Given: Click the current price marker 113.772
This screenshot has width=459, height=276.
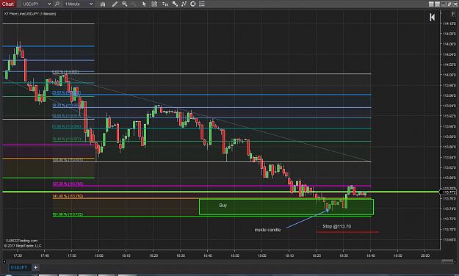Looking at the screenshot, I should 449,192.
